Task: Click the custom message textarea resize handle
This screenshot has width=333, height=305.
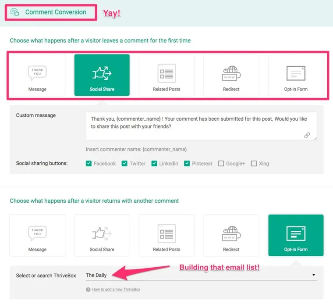Action: coord(315,139)
